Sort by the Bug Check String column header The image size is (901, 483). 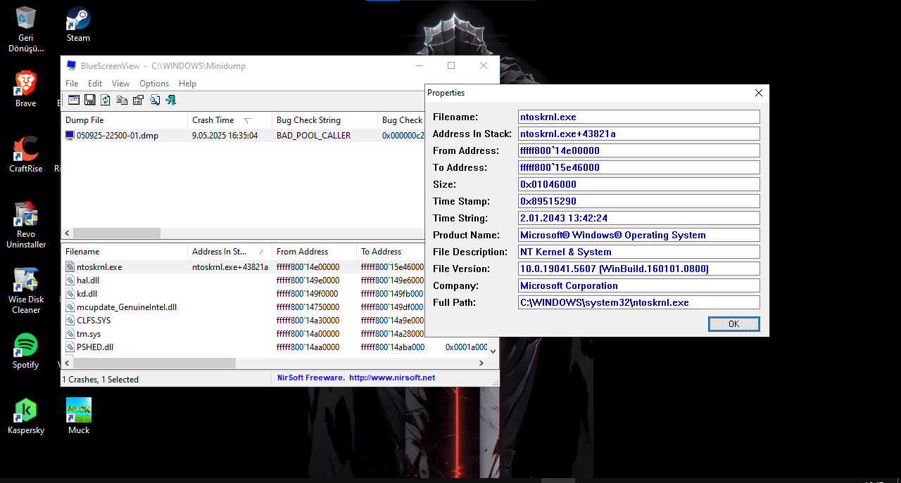pyautogui.click(x=325, y=120)
